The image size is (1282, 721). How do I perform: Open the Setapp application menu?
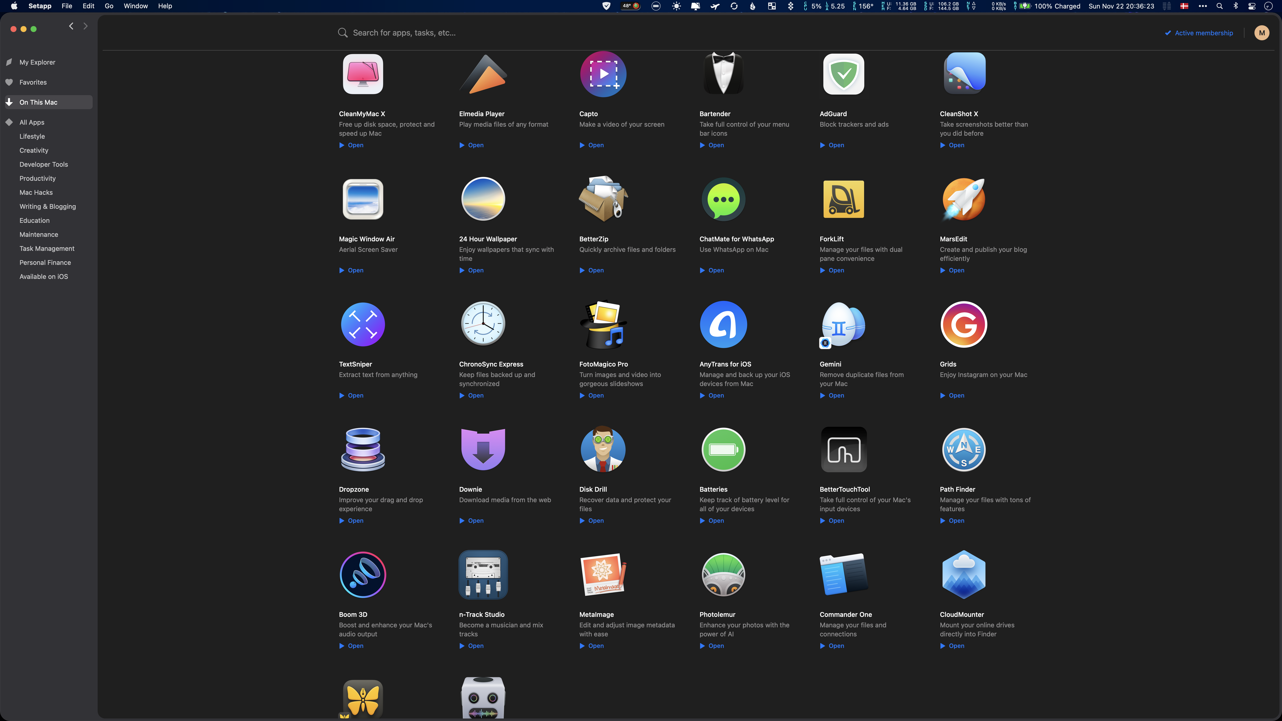(x=40, y=6)
